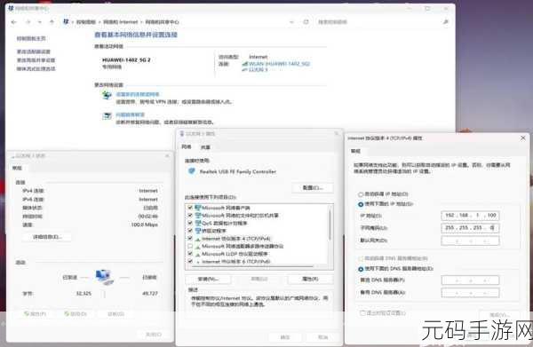Click the IP 地址 field showing 192.168.1.100
Image resolution: width=533 pixels, height=347 pixels.
pyautogui.click(x=470, y=216)
